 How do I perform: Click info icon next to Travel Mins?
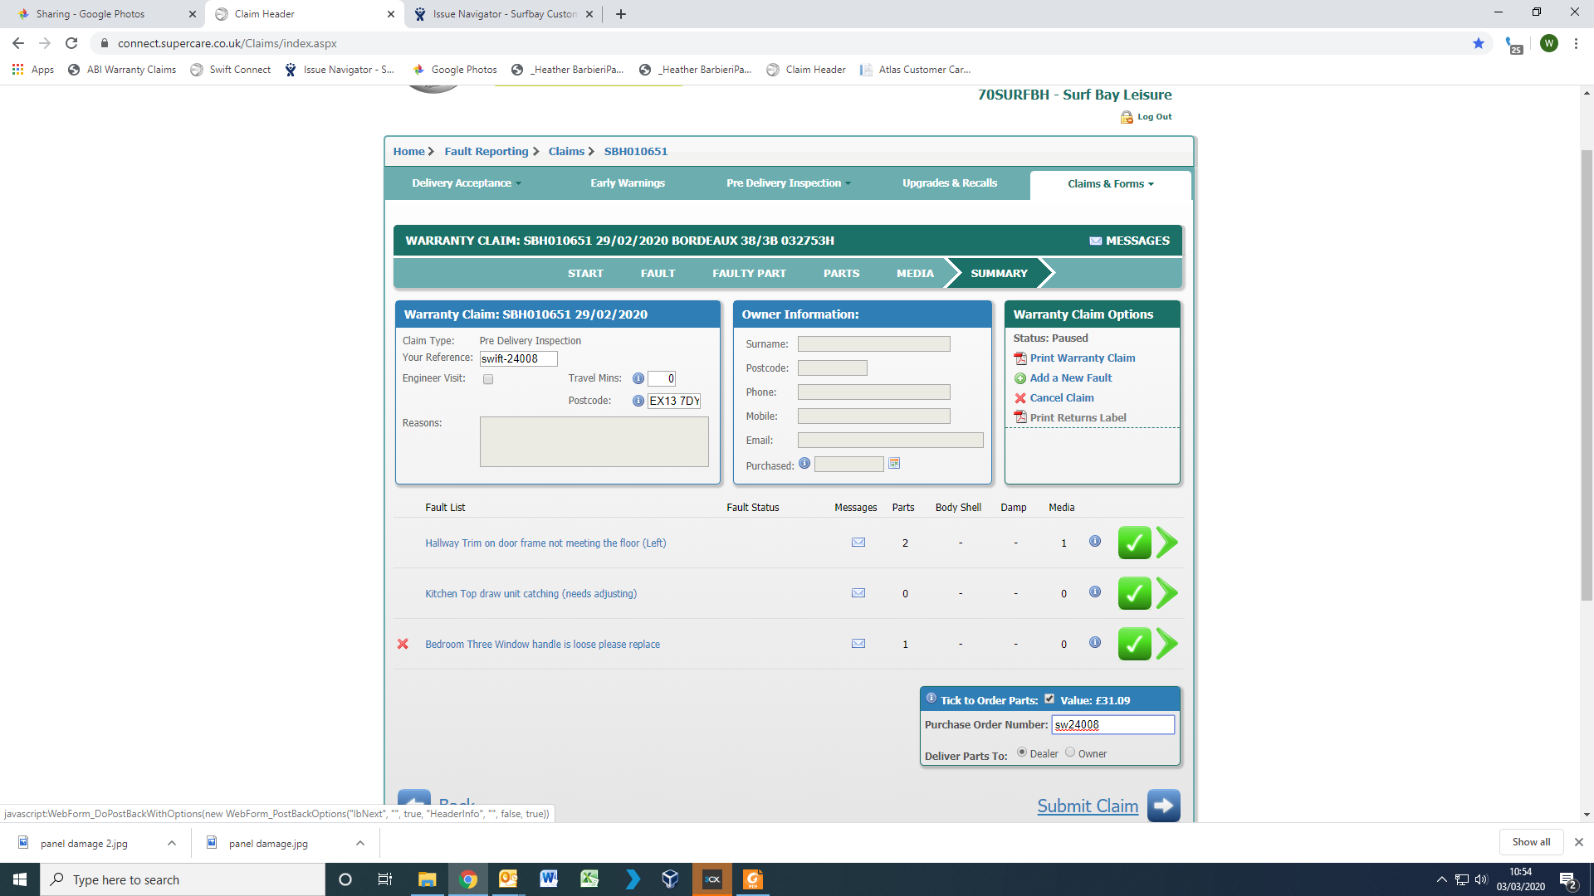pos(638,378)
